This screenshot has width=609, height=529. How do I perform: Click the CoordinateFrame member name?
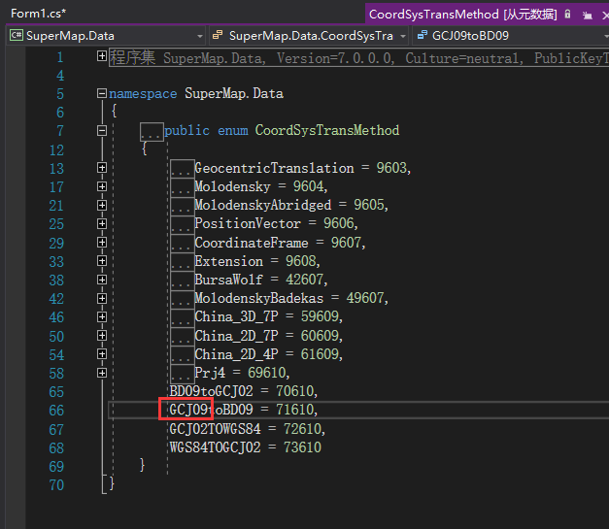252,243
